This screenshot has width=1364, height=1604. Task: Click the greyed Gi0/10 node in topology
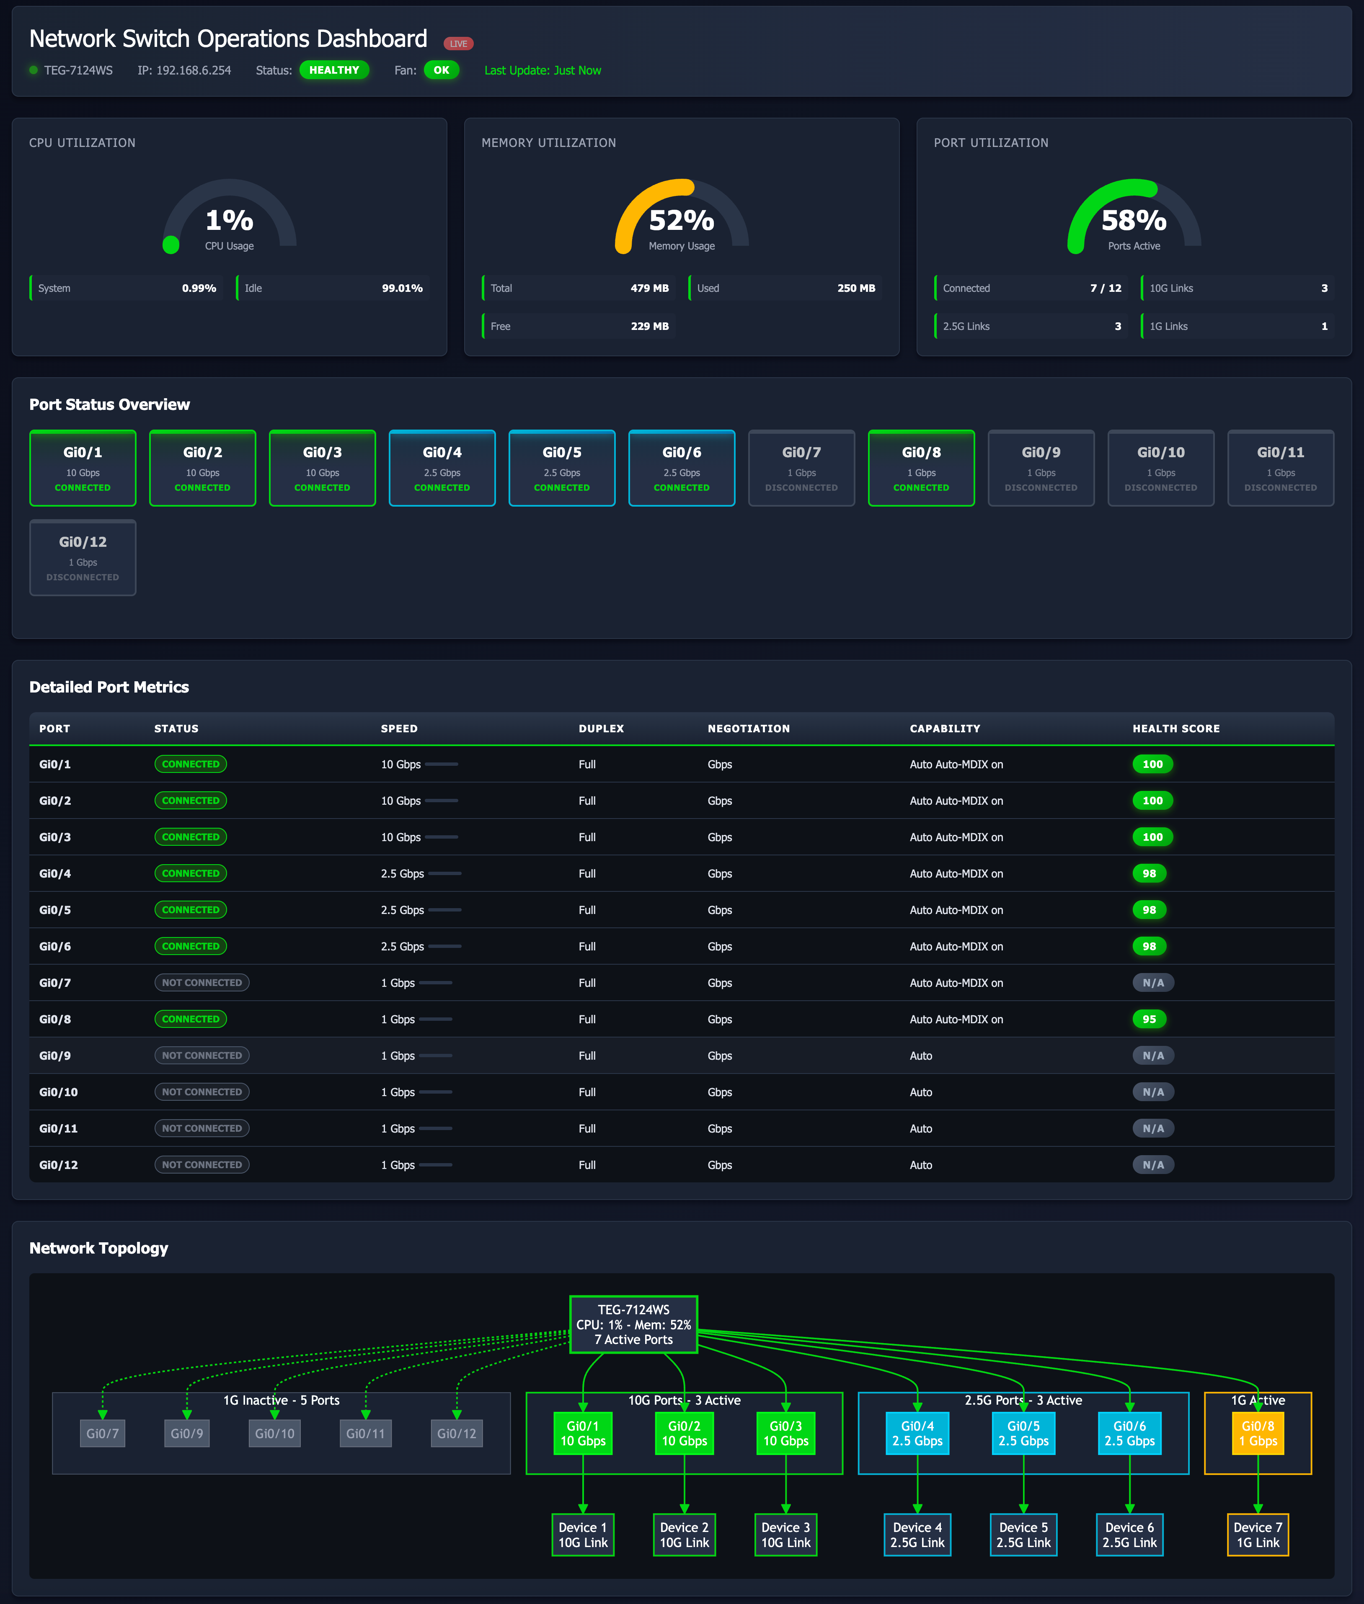point(274,1433)
